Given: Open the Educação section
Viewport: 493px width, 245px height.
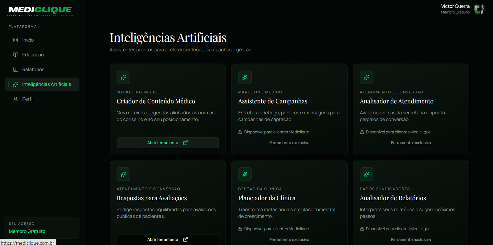Looking at the screenshot, I should pyautogui.click(x=42, y=55).
